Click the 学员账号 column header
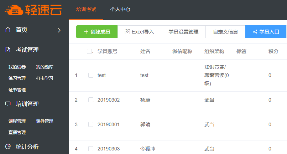 [x=108, y=51]
